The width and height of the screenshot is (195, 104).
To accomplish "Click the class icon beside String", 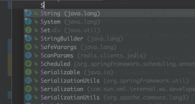I will coord(28,13).
